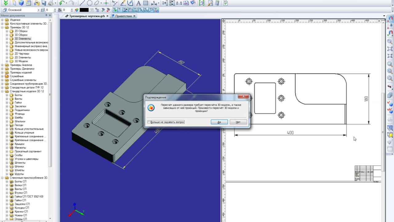
Task: Click the drawing view vertical scrollbar
Action: (383, 132)
